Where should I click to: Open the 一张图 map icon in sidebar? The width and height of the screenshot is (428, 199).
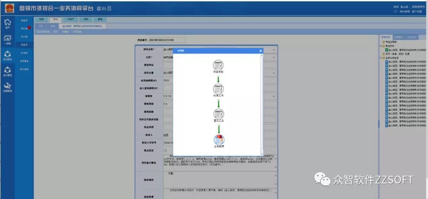coord(7,39)
